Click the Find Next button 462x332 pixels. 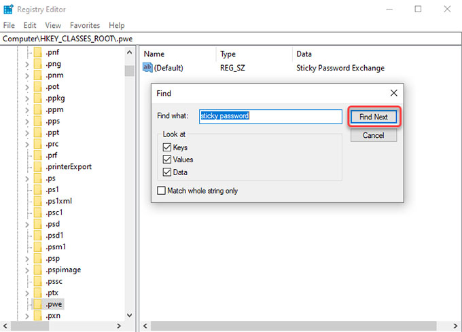click(x=374, y=117)
